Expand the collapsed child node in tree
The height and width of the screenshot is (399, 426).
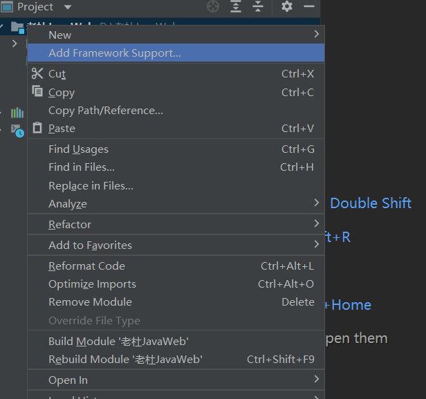click(15, 44)
